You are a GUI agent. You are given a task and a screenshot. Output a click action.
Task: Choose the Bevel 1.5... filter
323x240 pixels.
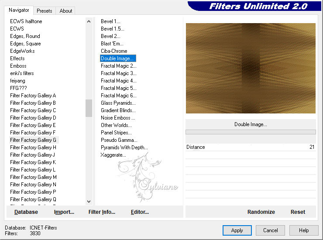click(x=113, y=29)
